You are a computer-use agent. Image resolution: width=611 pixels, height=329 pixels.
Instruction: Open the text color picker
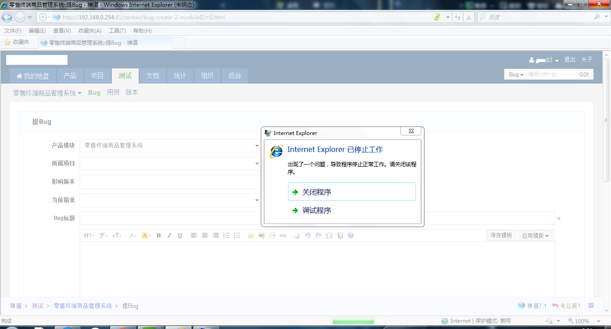(133, 236)
